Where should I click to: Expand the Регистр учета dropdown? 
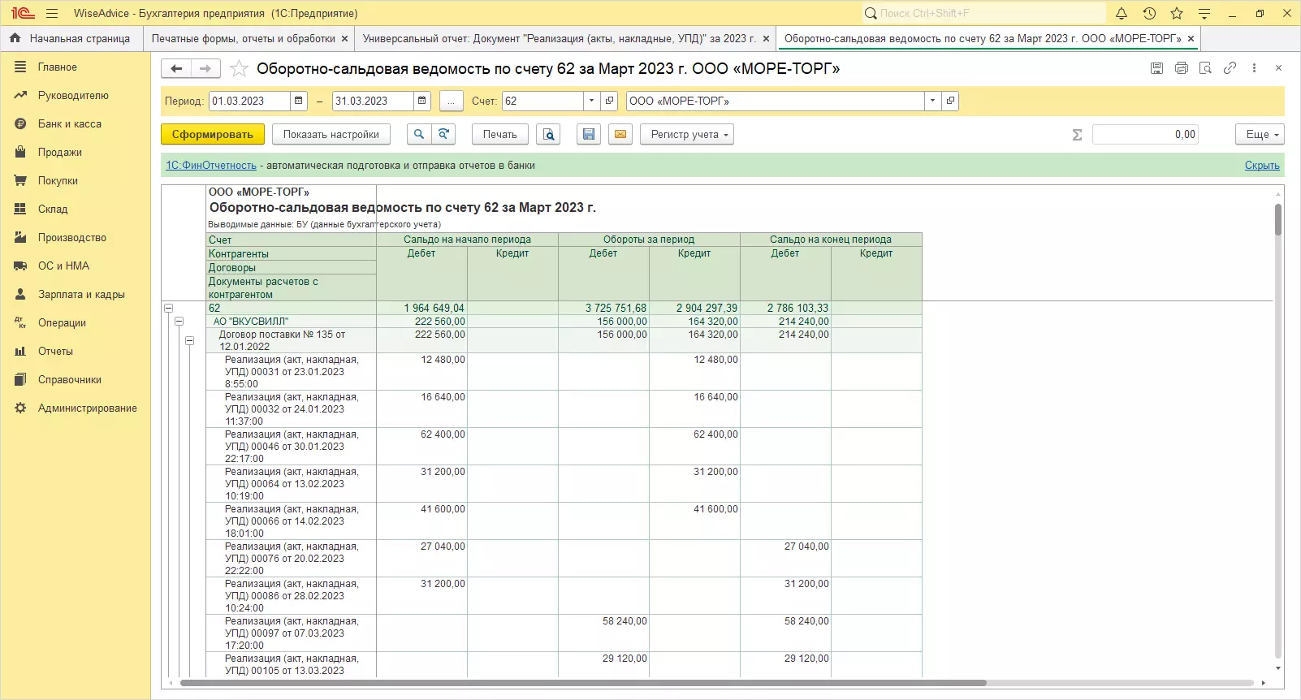point(687,134)
